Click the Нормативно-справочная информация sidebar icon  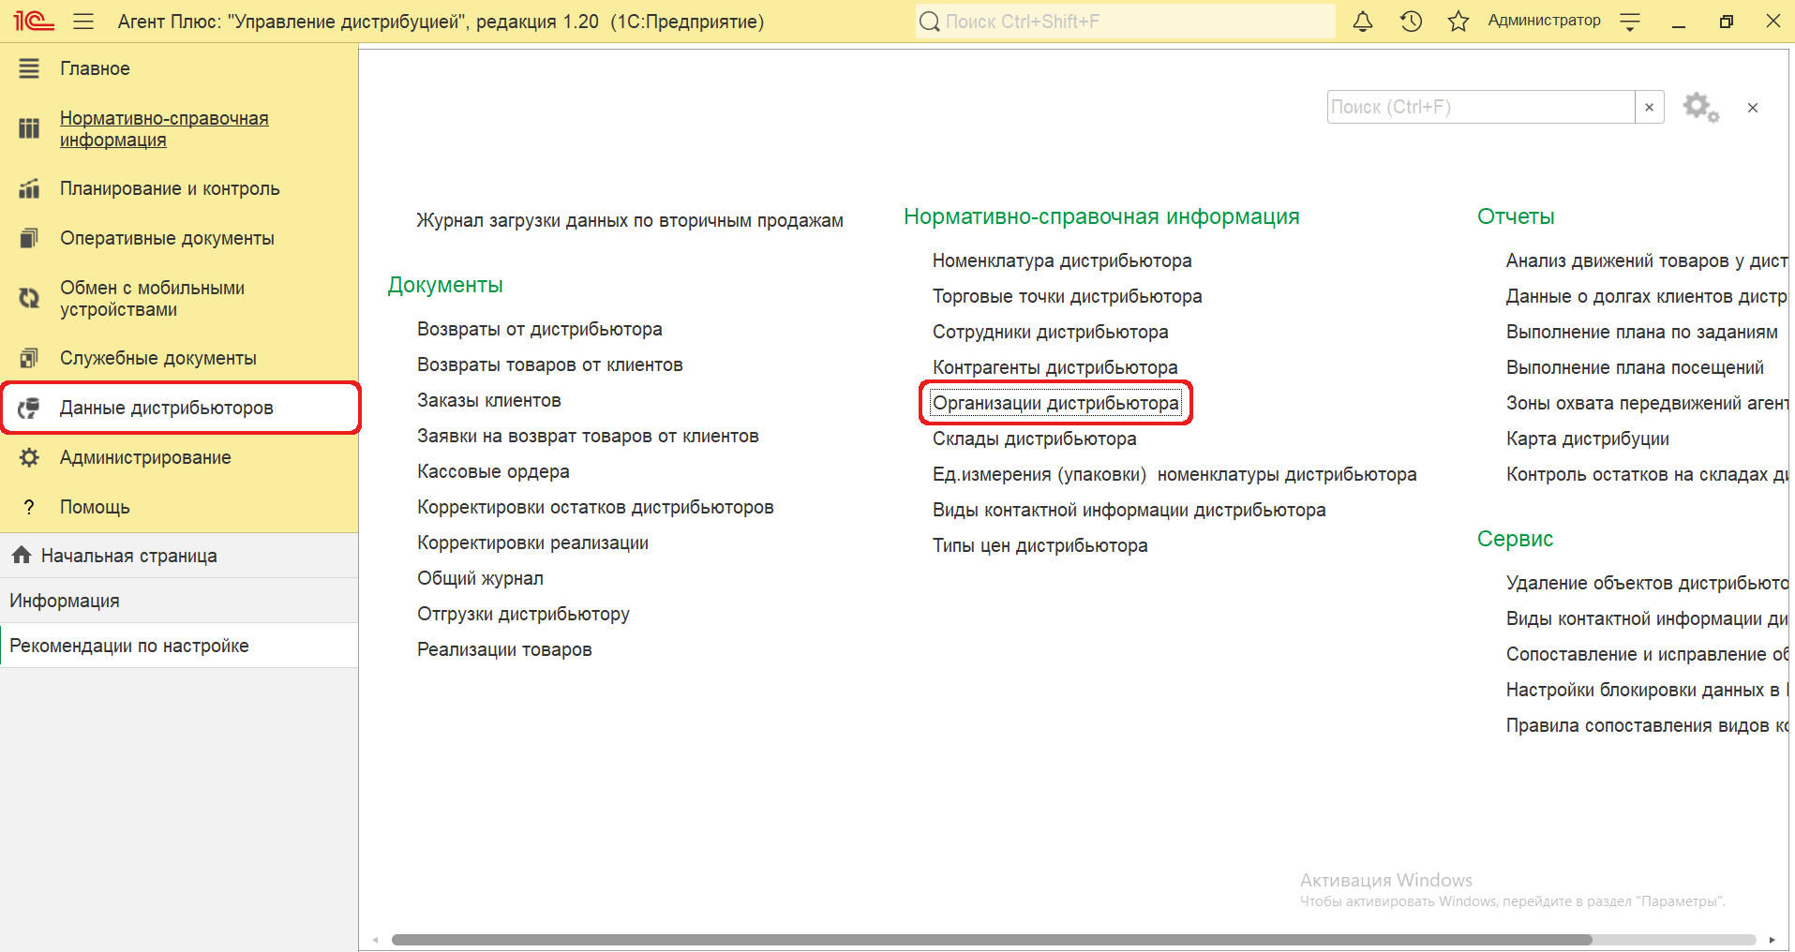[x=29, y=128]
